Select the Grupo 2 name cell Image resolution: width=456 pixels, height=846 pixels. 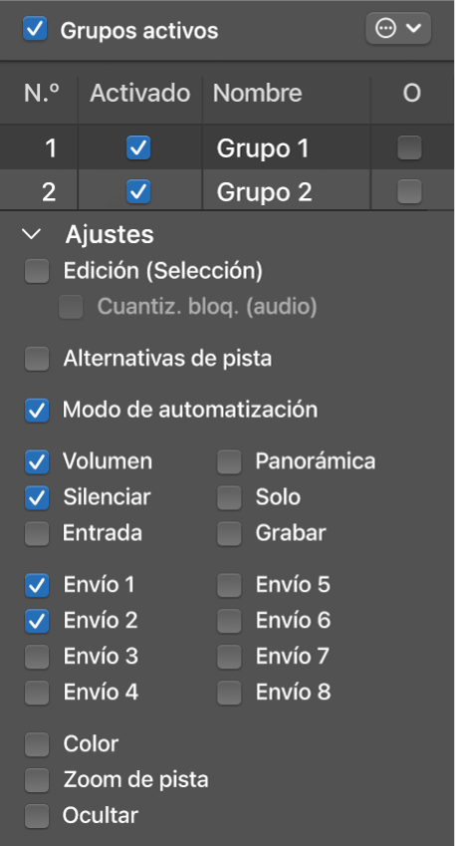(x=286, y=191)
